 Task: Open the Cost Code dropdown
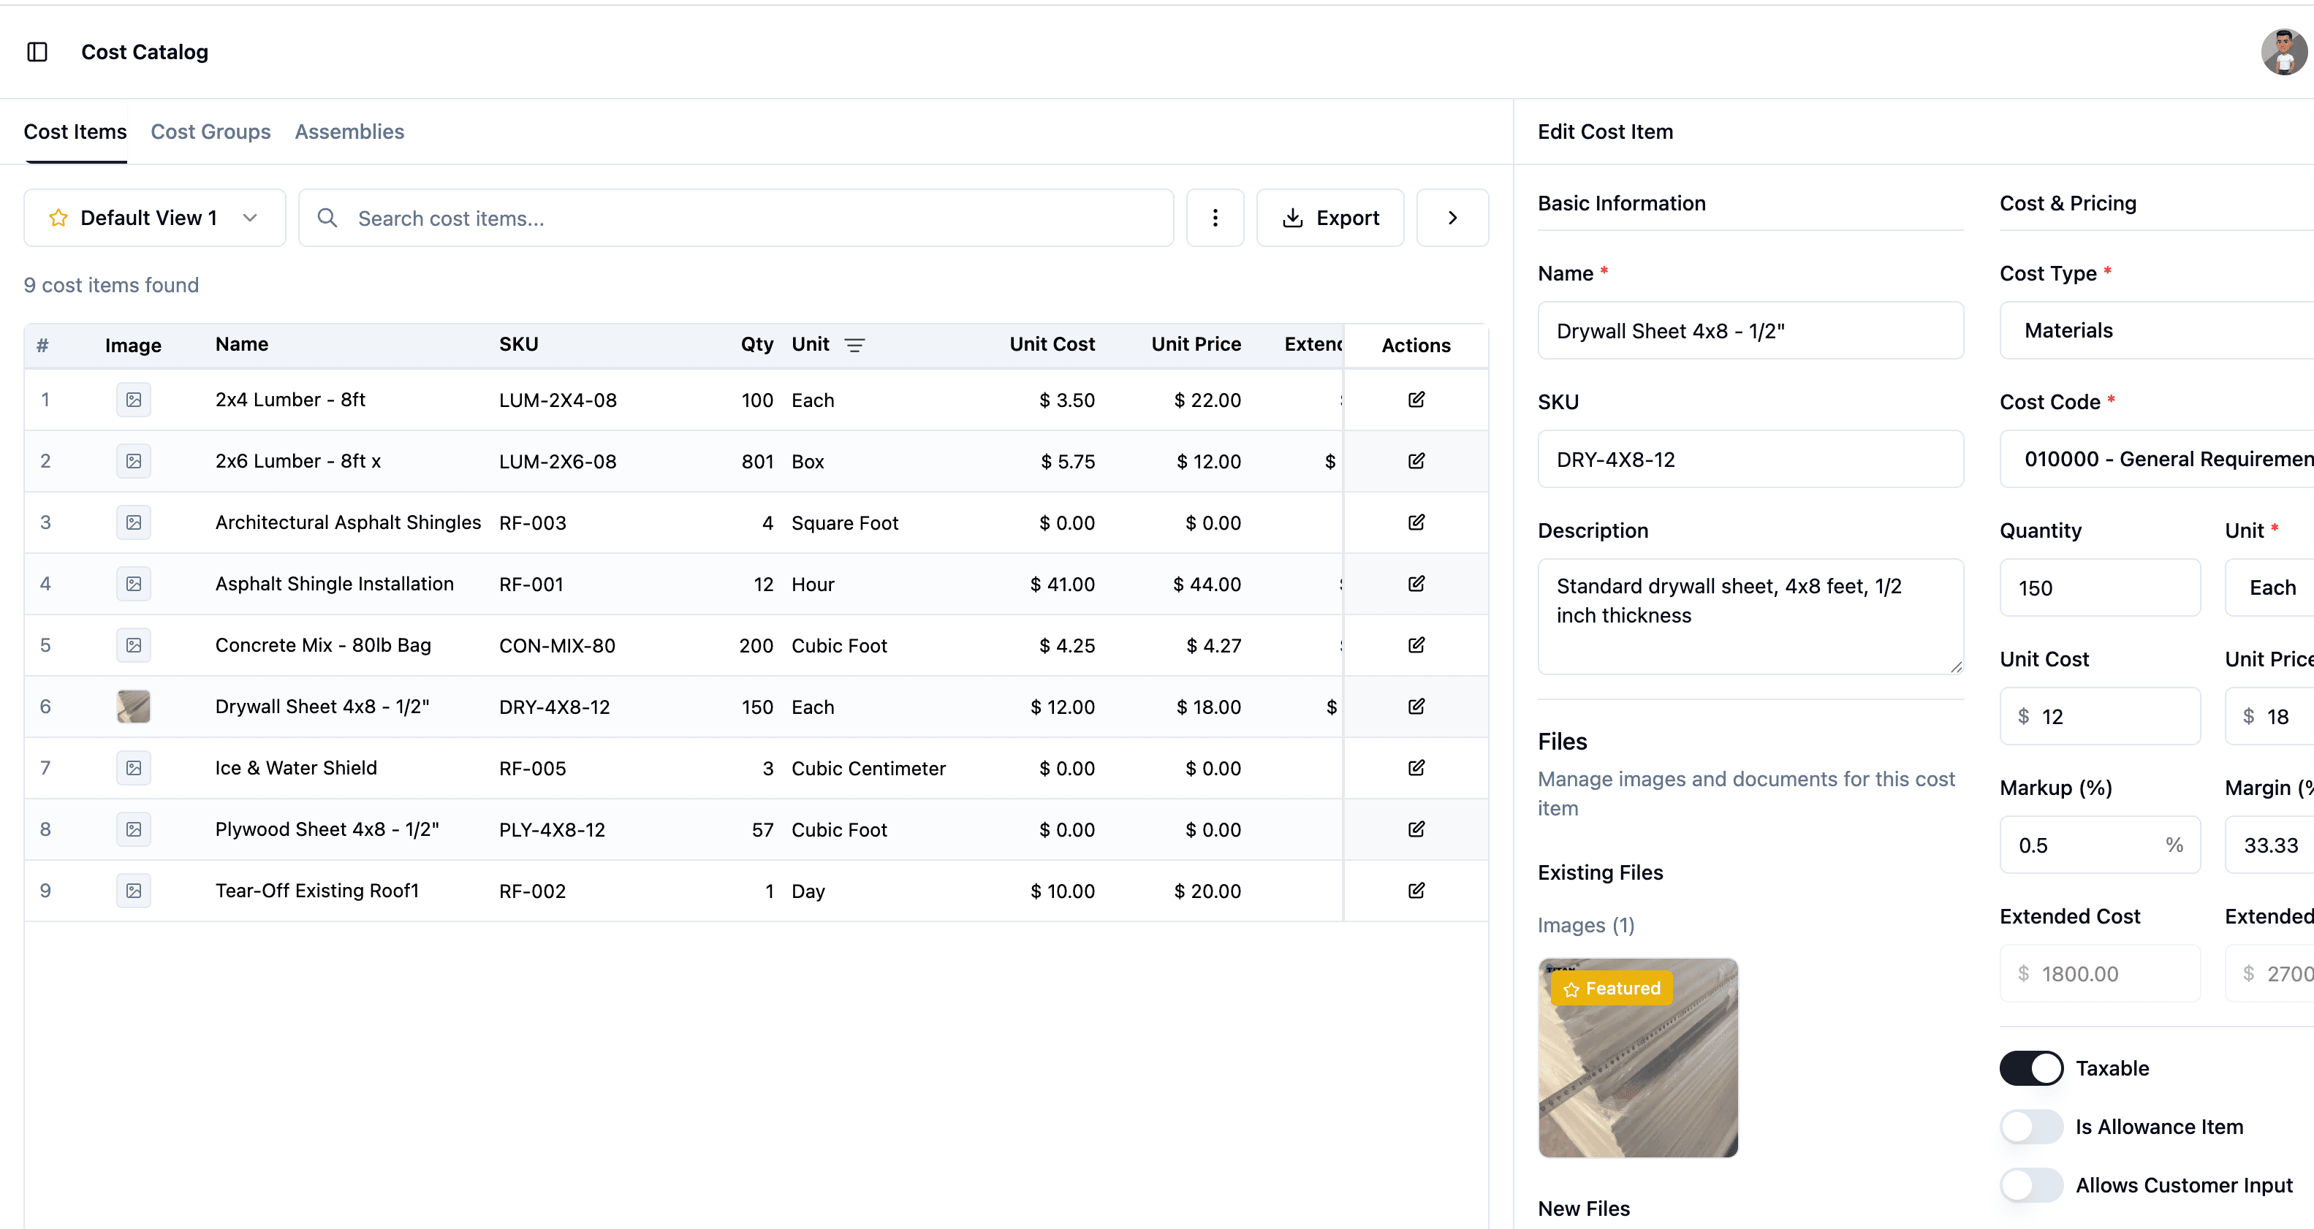pos(2156,459)
